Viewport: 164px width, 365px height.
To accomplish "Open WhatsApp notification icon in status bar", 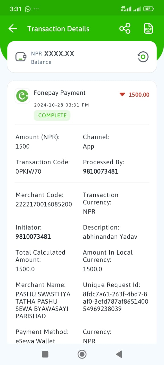I will click(x=28, y=9).
